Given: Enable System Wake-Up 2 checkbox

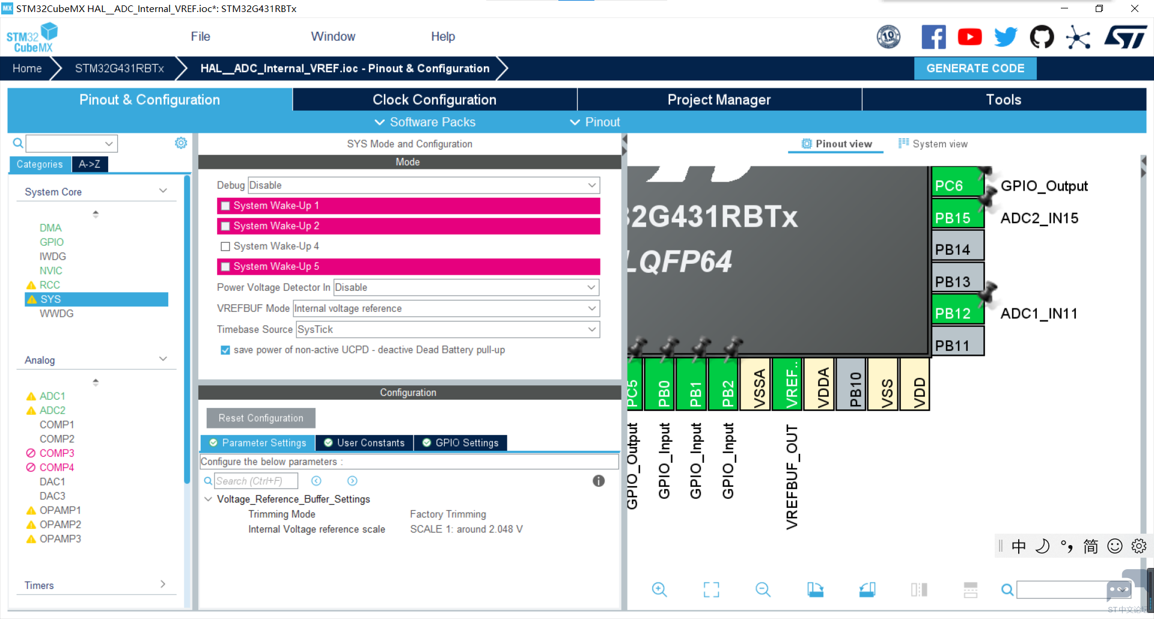Looking at the screenshot, I should click(225, 226).
